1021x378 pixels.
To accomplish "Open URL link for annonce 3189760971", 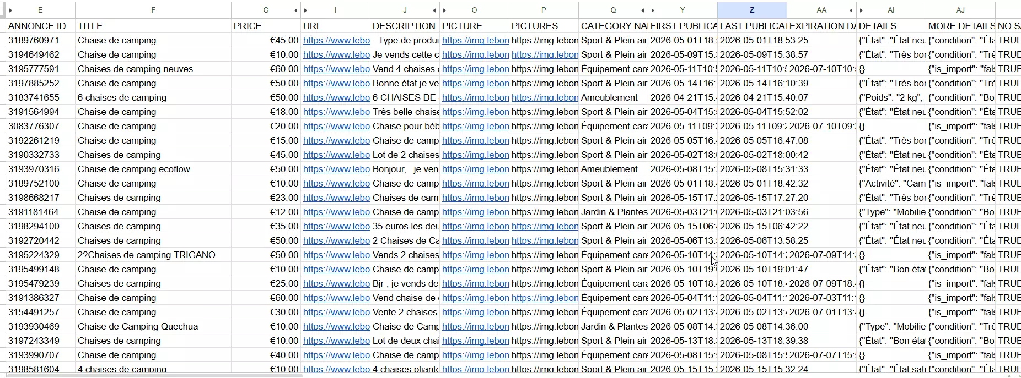I will pyautogui.click(x=336, y=40).
